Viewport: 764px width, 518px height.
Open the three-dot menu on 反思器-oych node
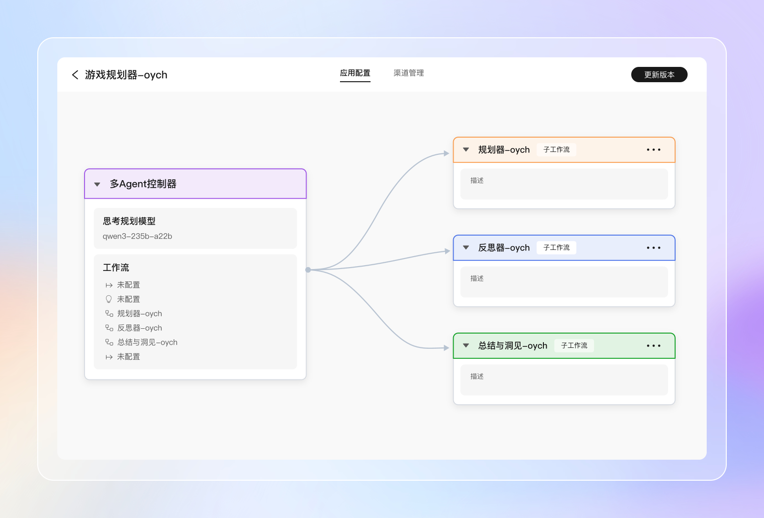[653, 248]
